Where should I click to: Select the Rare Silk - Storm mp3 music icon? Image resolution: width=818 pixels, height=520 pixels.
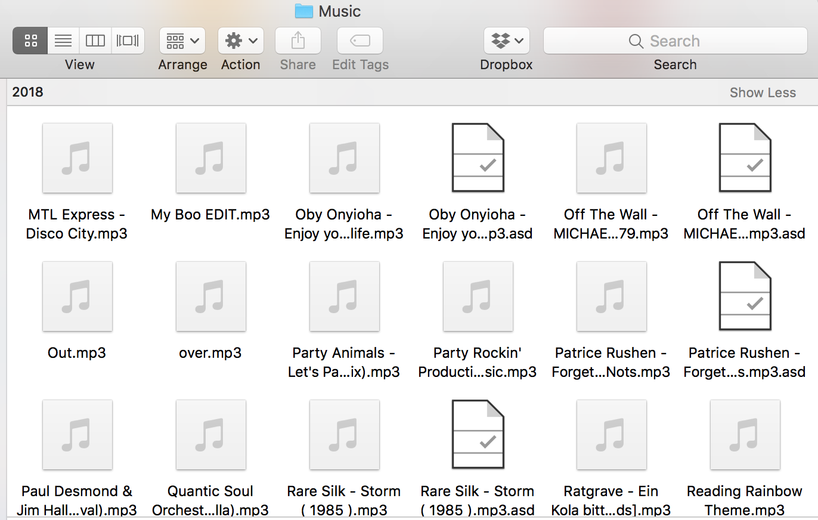[345, 435]
